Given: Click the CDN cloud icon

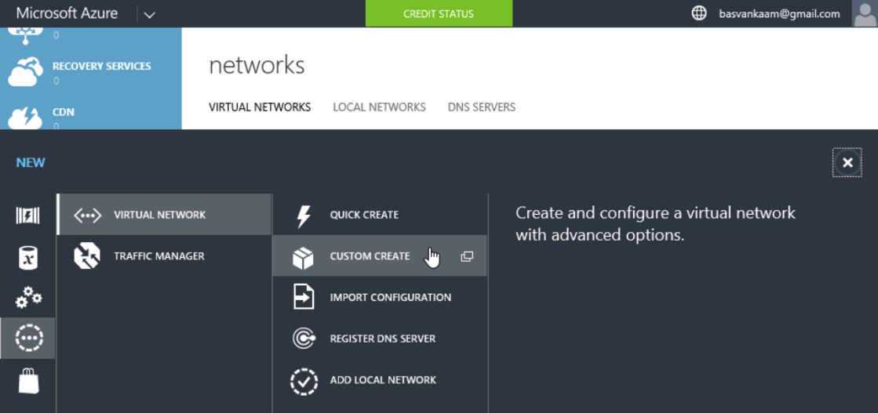Looking at the screenshot, I should (x=26, y=117).
